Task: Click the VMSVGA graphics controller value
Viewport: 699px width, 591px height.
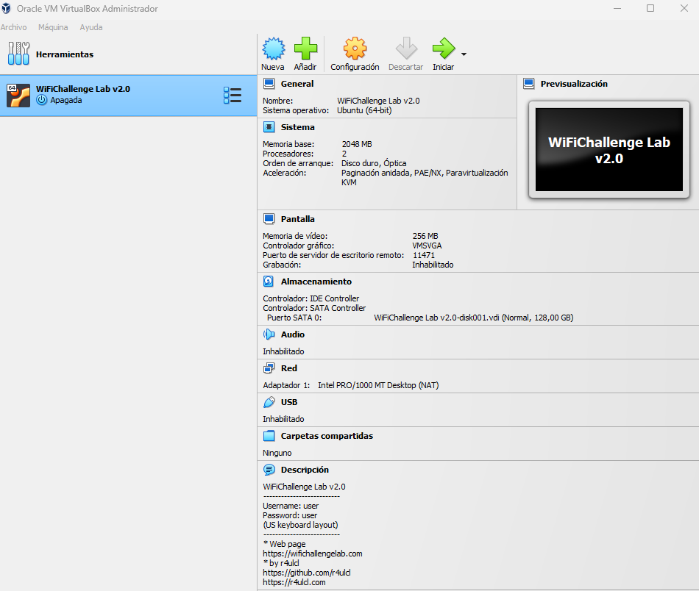Action: (427, 246)
